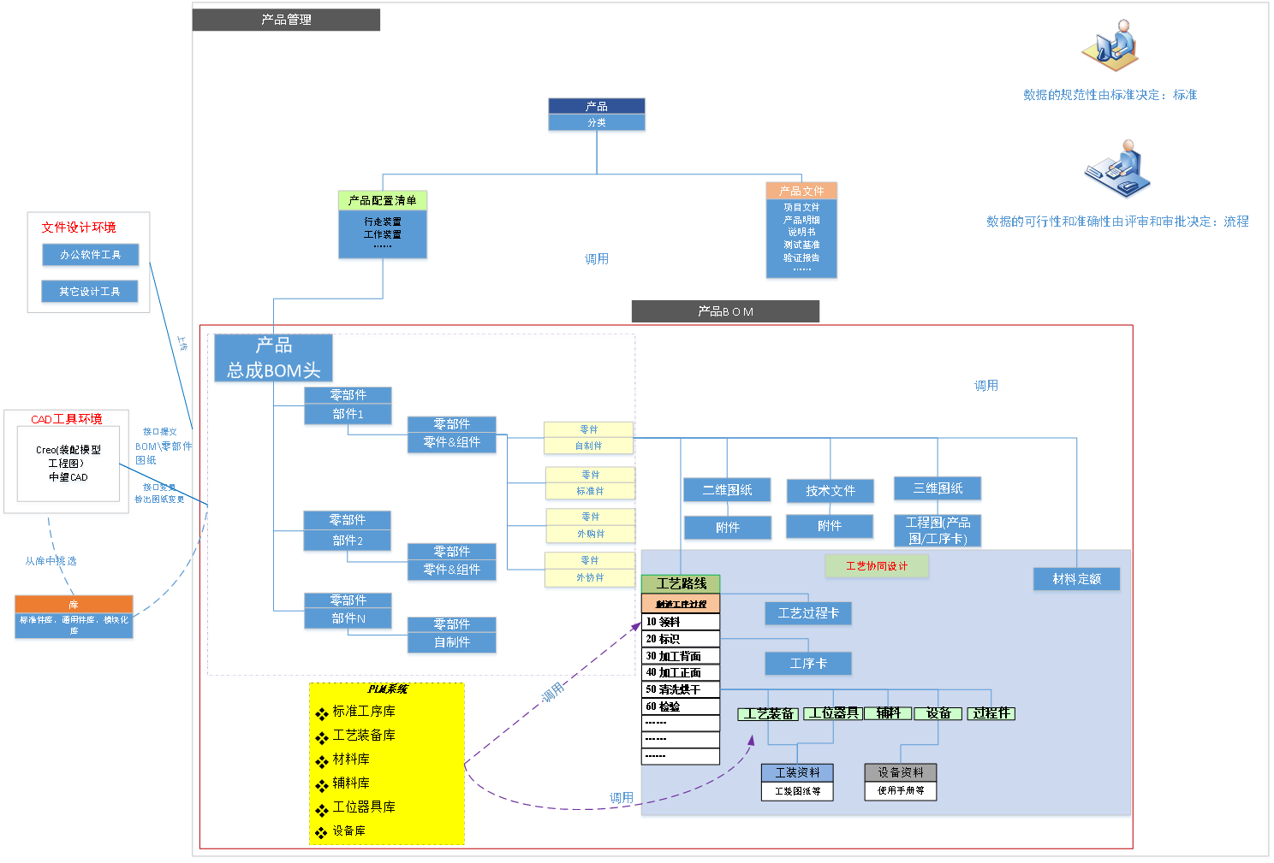Select the 产品总成BOM头 node

[x=273, y=358]
